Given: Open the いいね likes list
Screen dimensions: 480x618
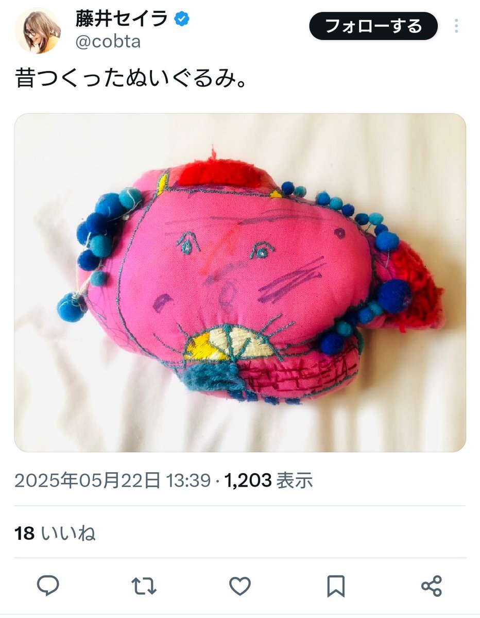Looking at the screenshot, I should [68, 534].
